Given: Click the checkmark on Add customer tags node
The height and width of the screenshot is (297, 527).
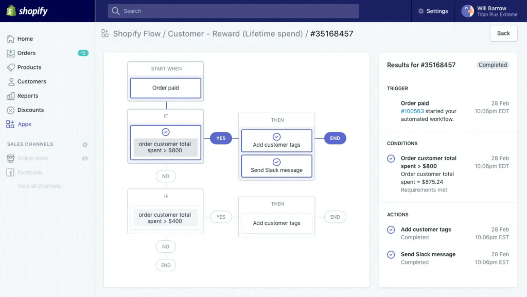Looking at the screenshot, I should click(x=276, y=136).
